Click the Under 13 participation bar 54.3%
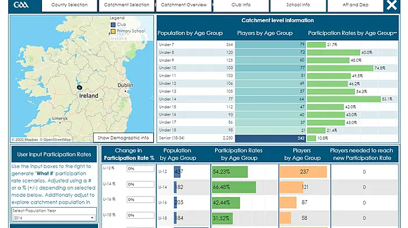This screenshot has width=408, height=228. point(331,91)
